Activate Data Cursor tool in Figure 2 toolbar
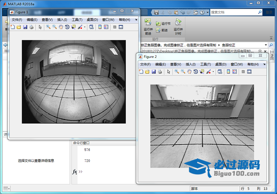 pyautogui.click(x=201, y=72)
